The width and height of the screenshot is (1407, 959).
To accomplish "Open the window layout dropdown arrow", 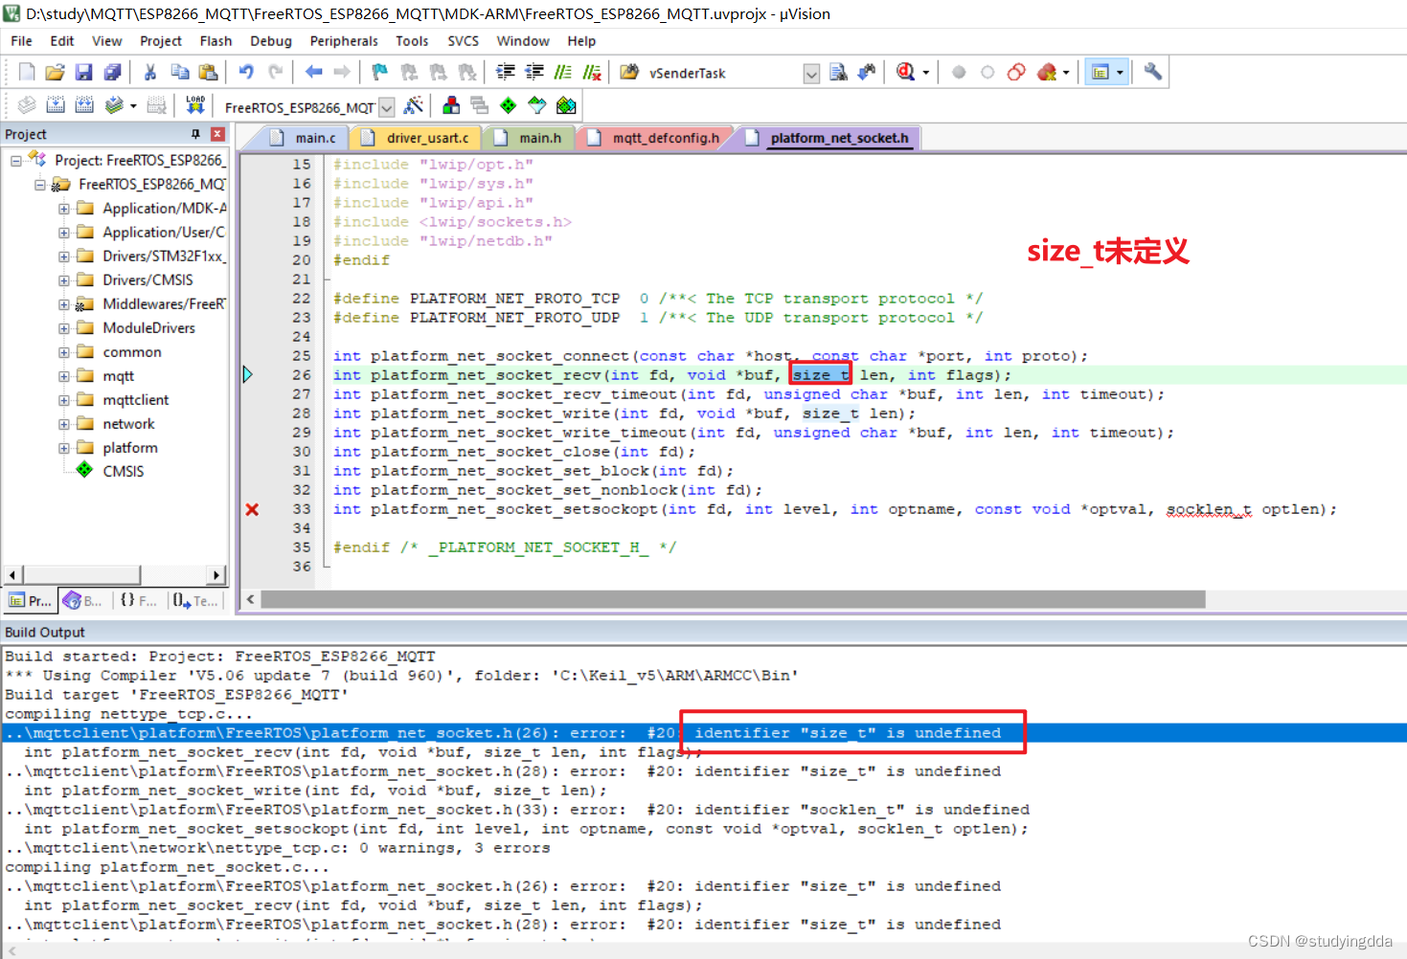I will click(1120, 73).
